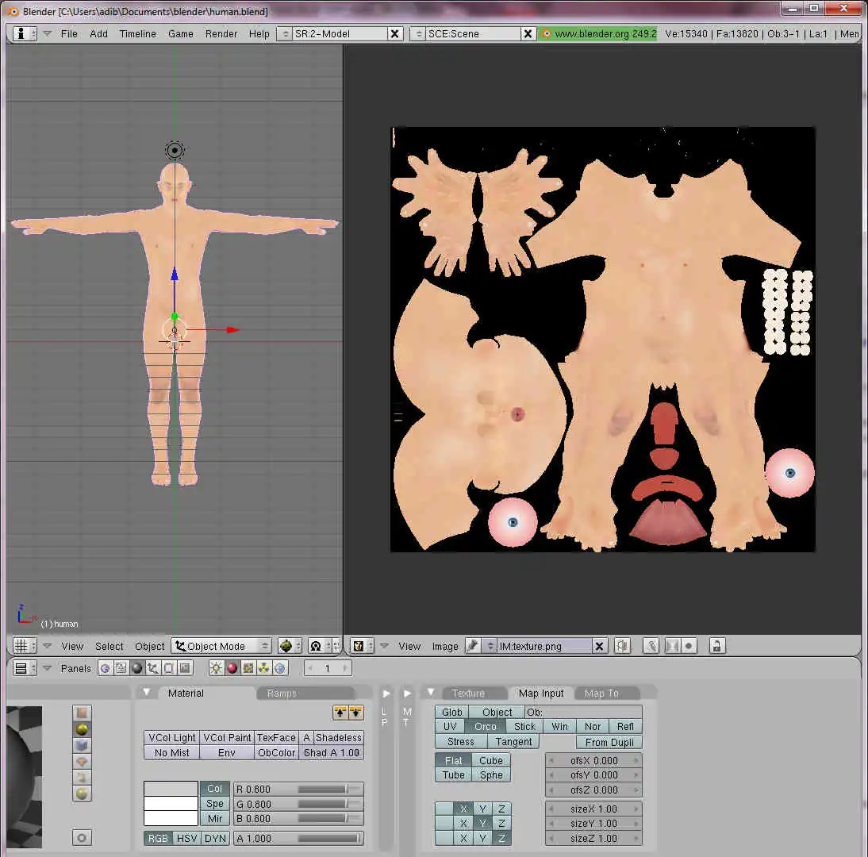868x857 pixels.
Task: Click the pack image icon next to texture.png
Action: pyautogui.click(x=621, y=646)
